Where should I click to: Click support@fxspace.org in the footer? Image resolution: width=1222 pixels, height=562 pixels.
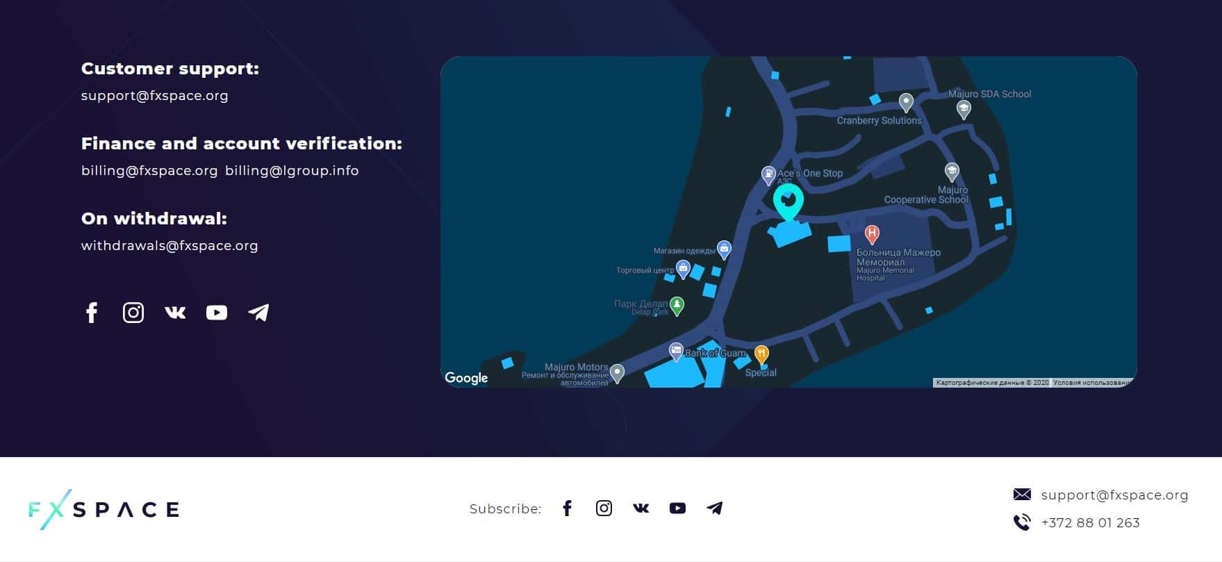tap(1115, 495)
